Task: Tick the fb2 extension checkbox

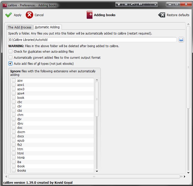Action: point(14,145)
